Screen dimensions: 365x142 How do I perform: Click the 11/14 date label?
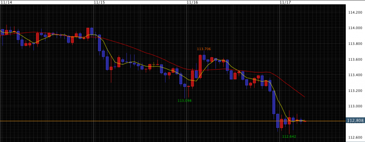point(6,2)
